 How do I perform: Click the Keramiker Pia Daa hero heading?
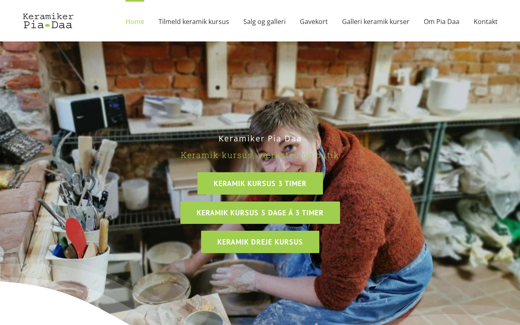[260, 138]
